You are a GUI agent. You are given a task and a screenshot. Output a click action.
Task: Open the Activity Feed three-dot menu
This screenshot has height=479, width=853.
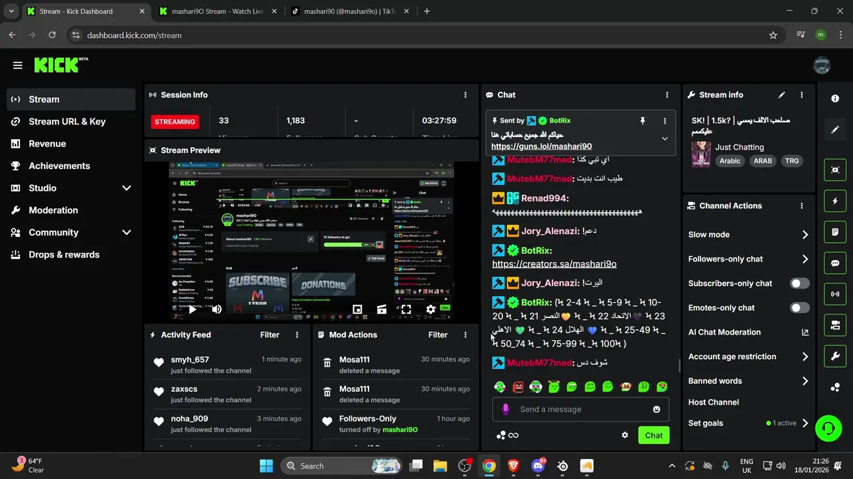[297, 335]
